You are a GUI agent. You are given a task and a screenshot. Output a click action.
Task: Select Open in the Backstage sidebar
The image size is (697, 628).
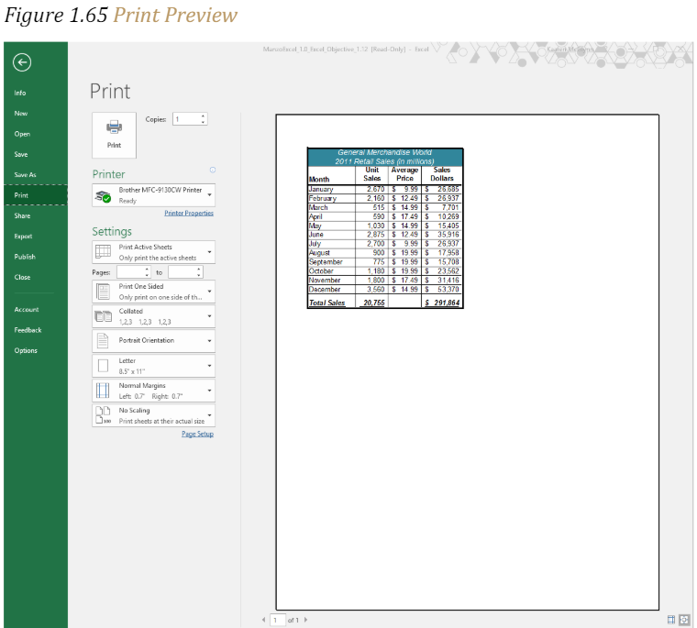coord(22,134)
